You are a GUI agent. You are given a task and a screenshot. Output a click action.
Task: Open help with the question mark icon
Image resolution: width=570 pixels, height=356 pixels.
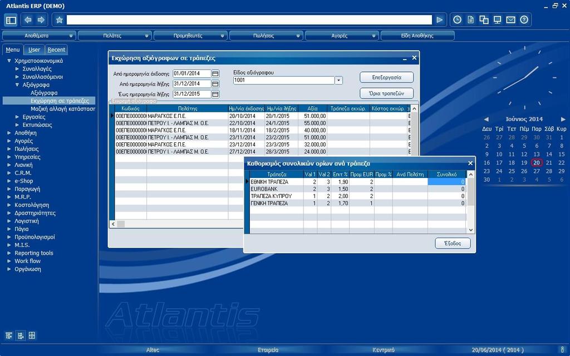[524, 20]
